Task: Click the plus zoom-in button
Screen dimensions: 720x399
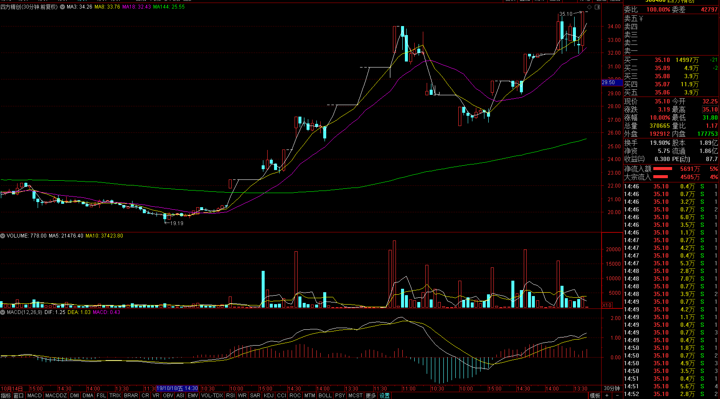Action: (x=607, y=396)
